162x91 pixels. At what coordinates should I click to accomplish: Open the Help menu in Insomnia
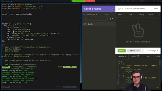pos(108,5)
